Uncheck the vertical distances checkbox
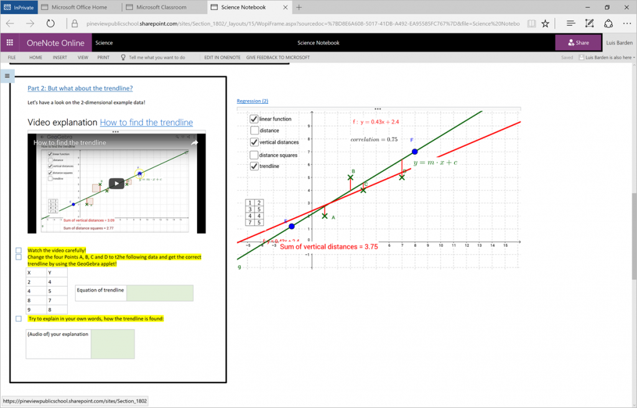The image size is (637, 408). point(254,142)
